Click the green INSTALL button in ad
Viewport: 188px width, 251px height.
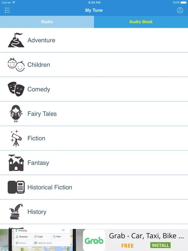(x=160, y=245)
